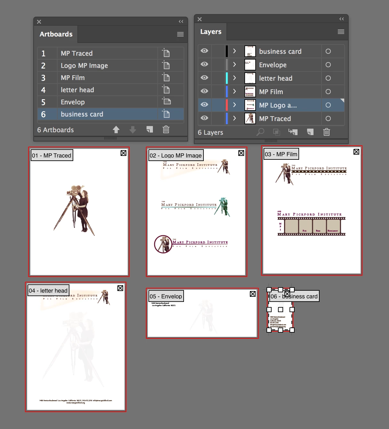Expand the MP Traced layer

(234, 118)
